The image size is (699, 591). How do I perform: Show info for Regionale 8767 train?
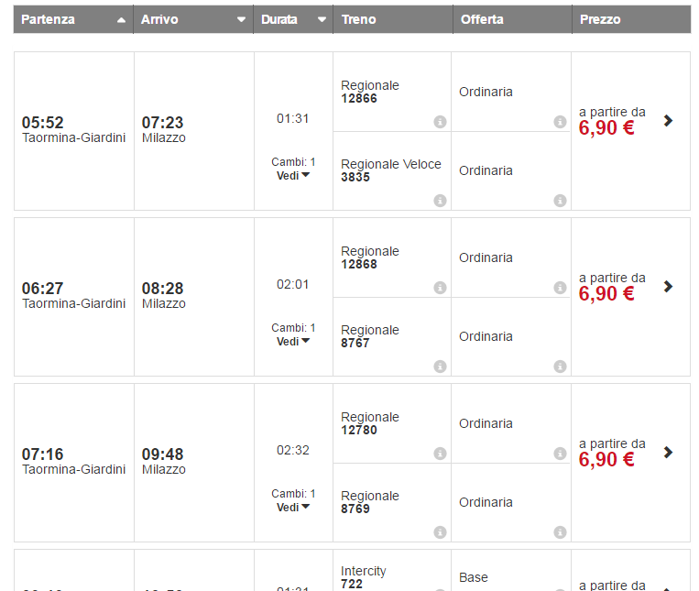(440, 367)
